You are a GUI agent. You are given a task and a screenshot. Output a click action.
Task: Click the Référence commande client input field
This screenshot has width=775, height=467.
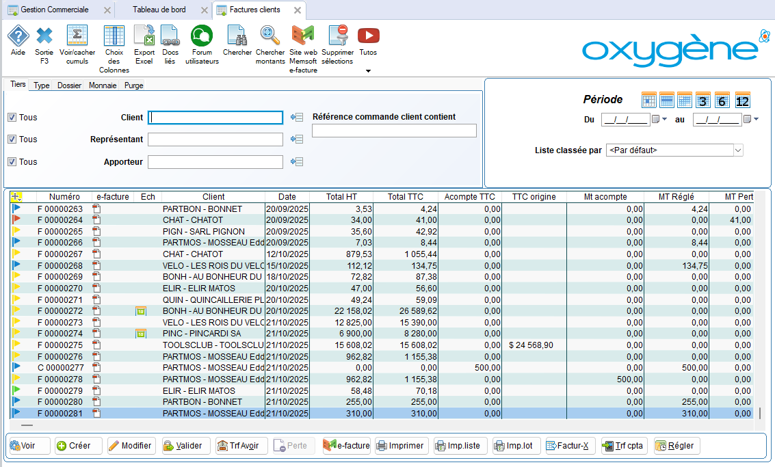pyautogui.click(x=394, y=131)
